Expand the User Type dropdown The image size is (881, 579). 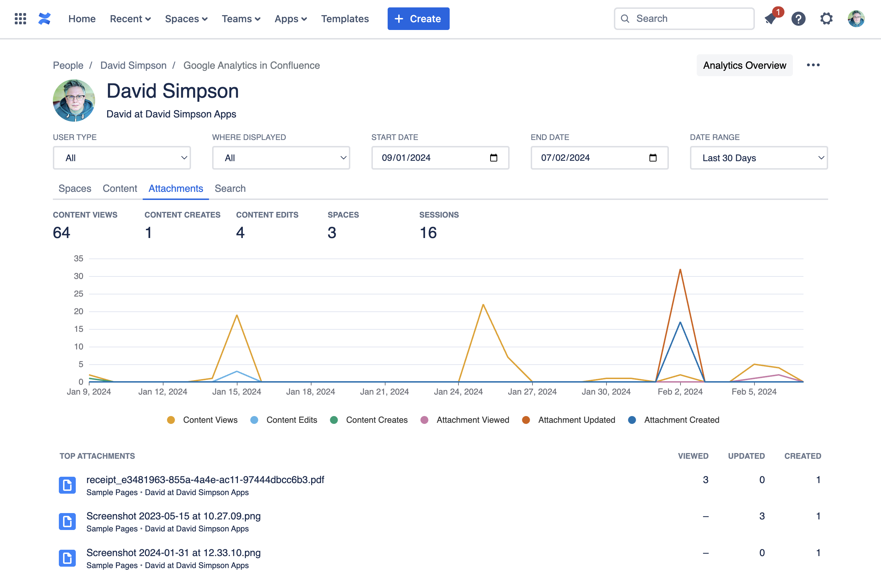(122, 158)
